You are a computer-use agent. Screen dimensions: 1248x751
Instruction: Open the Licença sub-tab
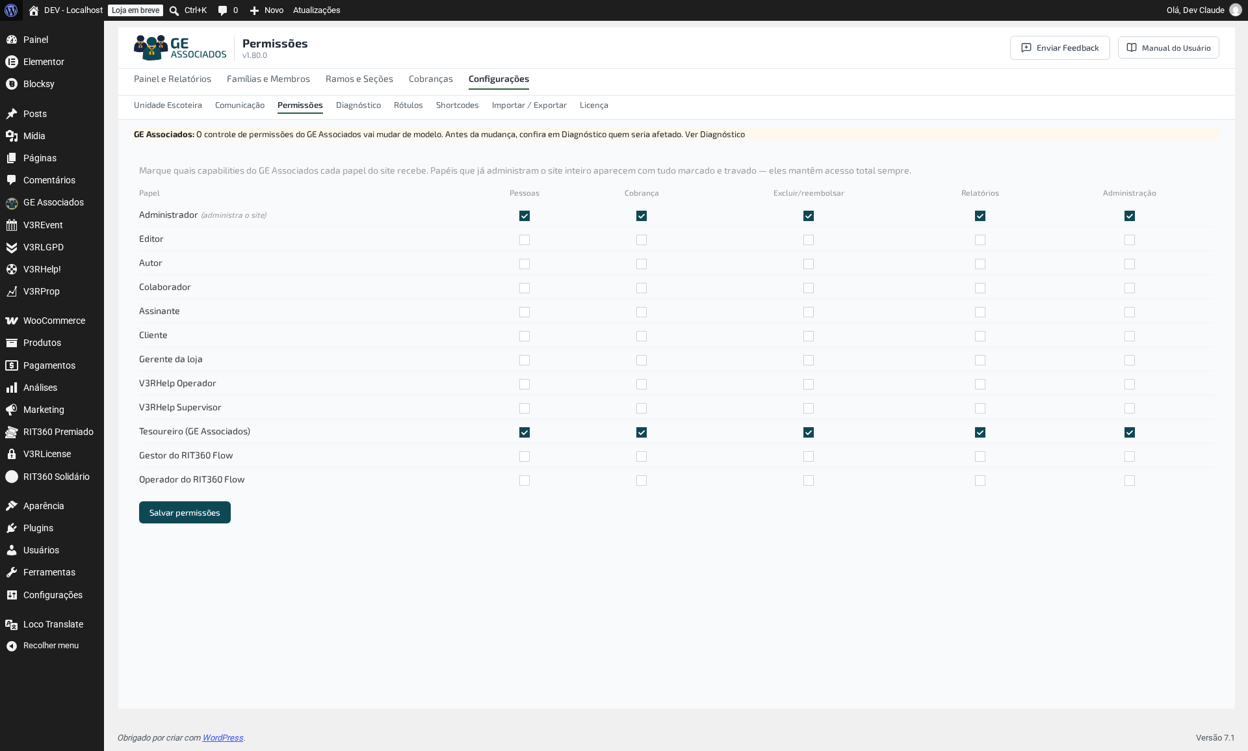click(594, 105)
